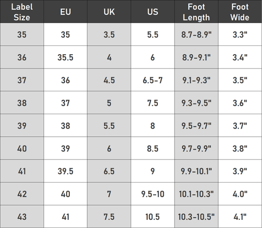
Task: Click EU size 39.5 cell
Action: pos(65,171)
